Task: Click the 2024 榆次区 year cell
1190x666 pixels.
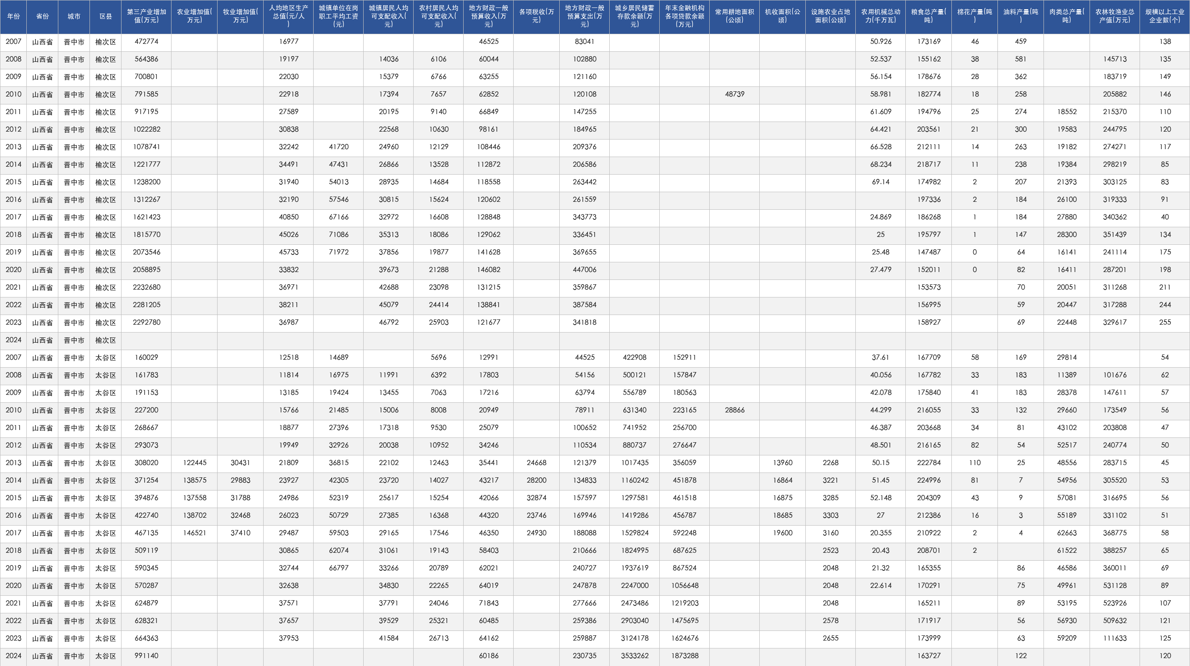Action: point(14,340)
